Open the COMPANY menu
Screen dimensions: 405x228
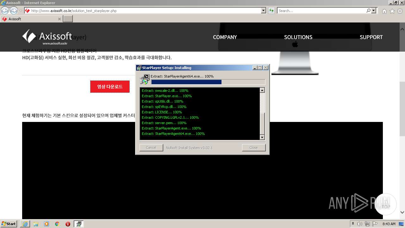point(225,37)
